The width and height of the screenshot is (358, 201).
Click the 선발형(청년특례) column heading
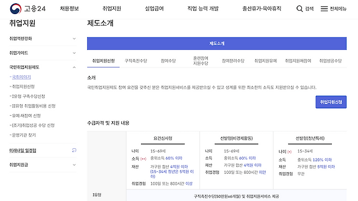(310, 139)
